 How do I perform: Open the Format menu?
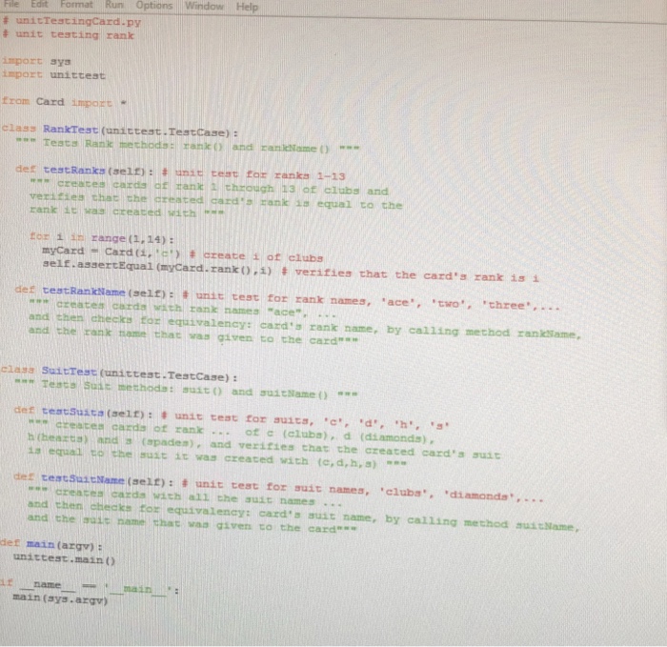tap(76, 5)
